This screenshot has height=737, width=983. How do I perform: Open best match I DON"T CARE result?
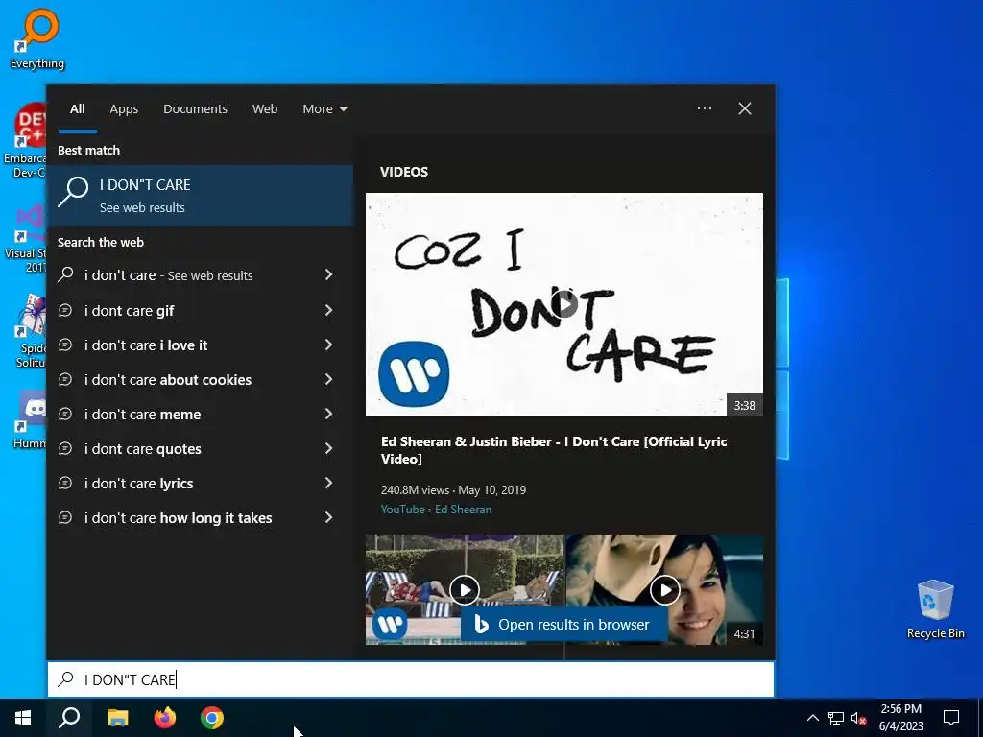tap(201, 196)
